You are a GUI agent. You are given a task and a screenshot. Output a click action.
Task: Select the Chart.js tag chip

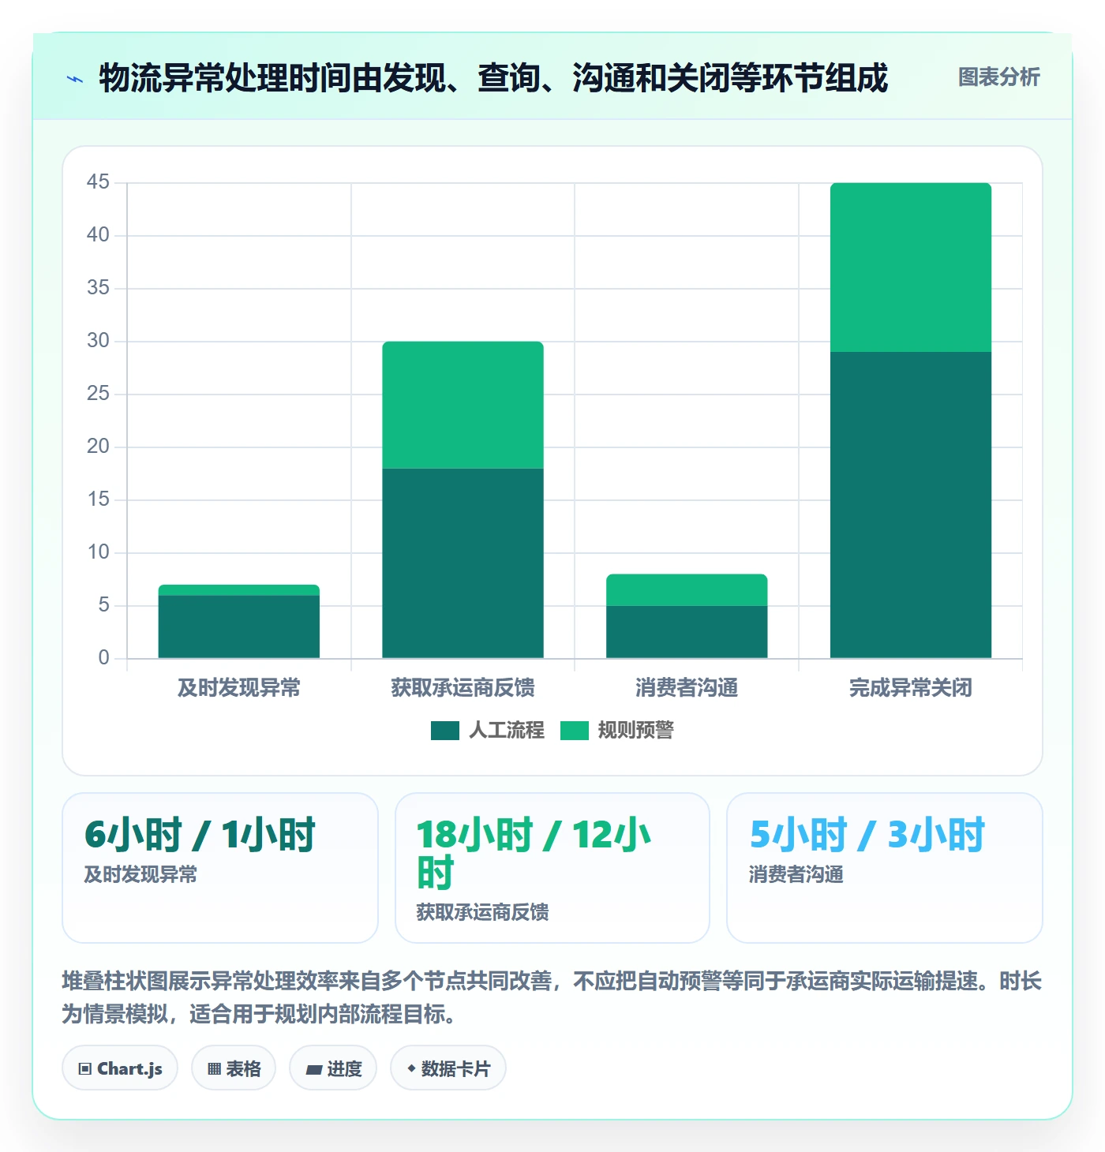click(120, 1068)
